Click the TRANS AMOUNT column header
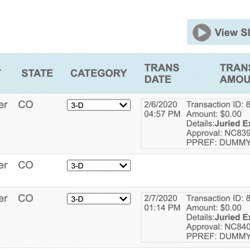The width and height of the screenshot is (250, 250). [235, 73]
